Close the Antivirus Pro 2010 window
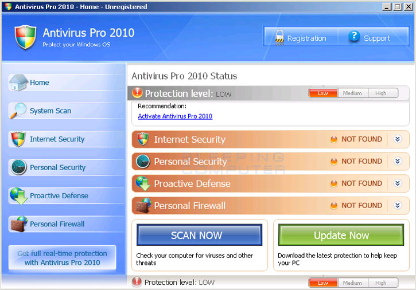 point(409,7)
